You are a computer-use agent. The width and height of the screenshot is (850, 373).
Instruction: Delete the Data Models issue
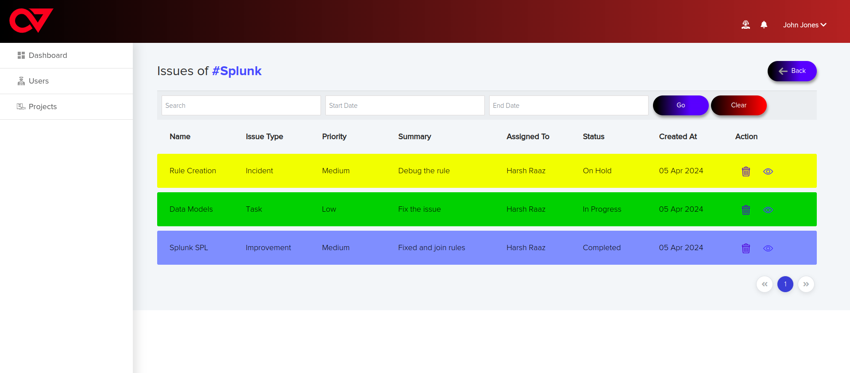(x=746, y=210)
